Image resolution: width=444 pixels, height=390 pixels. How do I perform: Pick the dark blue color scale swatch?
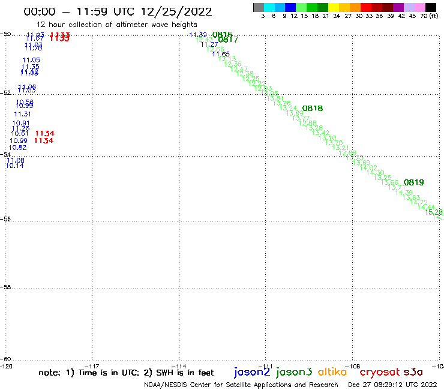(290, 7)
